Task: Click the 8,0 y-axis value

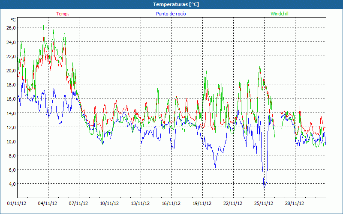Action: click(12, 156)
